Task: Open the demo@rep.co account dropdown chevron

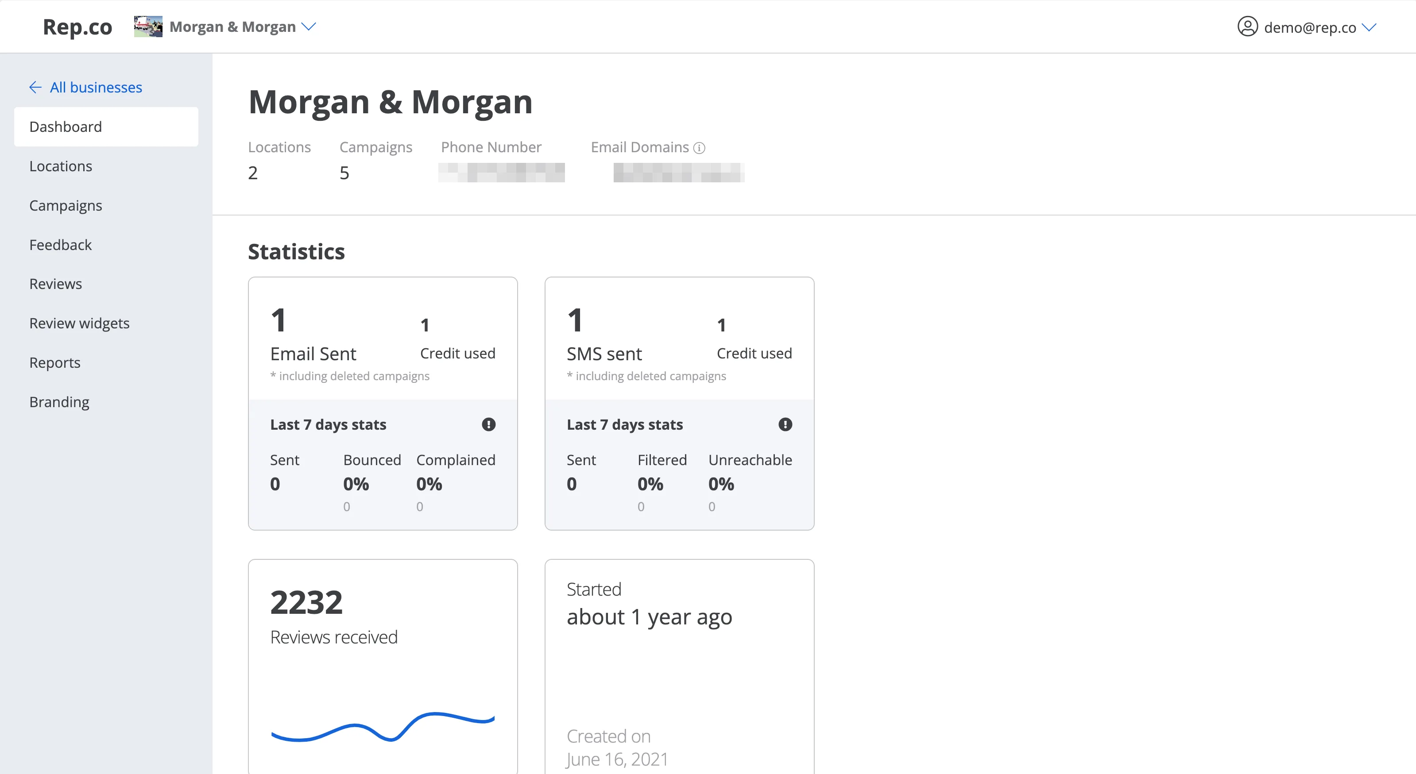Action: (1369, 27)
